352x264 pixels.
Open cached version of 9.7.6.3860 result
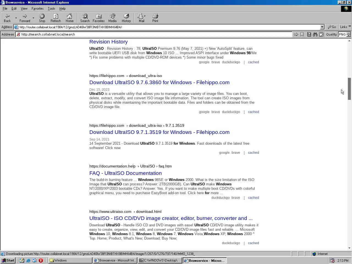[253, 112]
